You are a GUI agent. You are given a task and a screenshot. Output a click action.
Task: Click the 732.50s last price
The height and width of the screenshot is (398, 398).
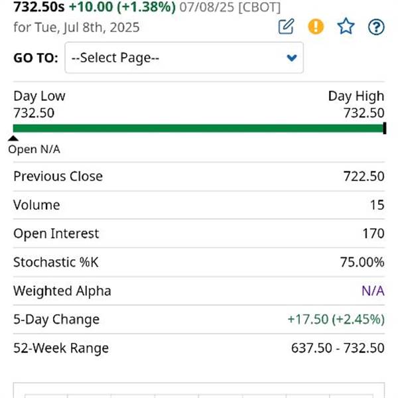[x=39, y=7]
